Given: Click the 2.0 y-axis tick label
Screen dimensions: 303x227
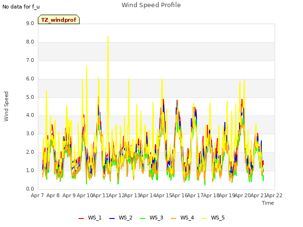Looking at the screenshot, I should point(30,152).
